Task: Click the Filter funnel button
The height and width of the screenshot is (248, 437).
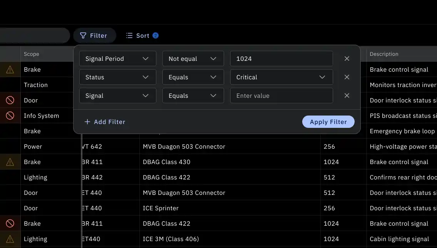Action: (x=94, y=36)
